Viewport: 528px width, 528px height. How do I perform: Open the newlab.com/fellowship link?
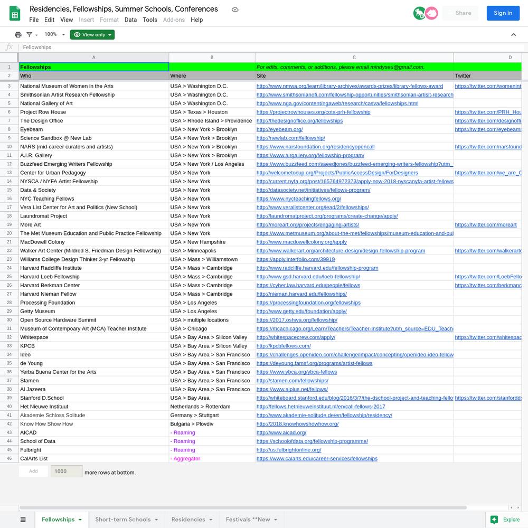coord(290,138)
